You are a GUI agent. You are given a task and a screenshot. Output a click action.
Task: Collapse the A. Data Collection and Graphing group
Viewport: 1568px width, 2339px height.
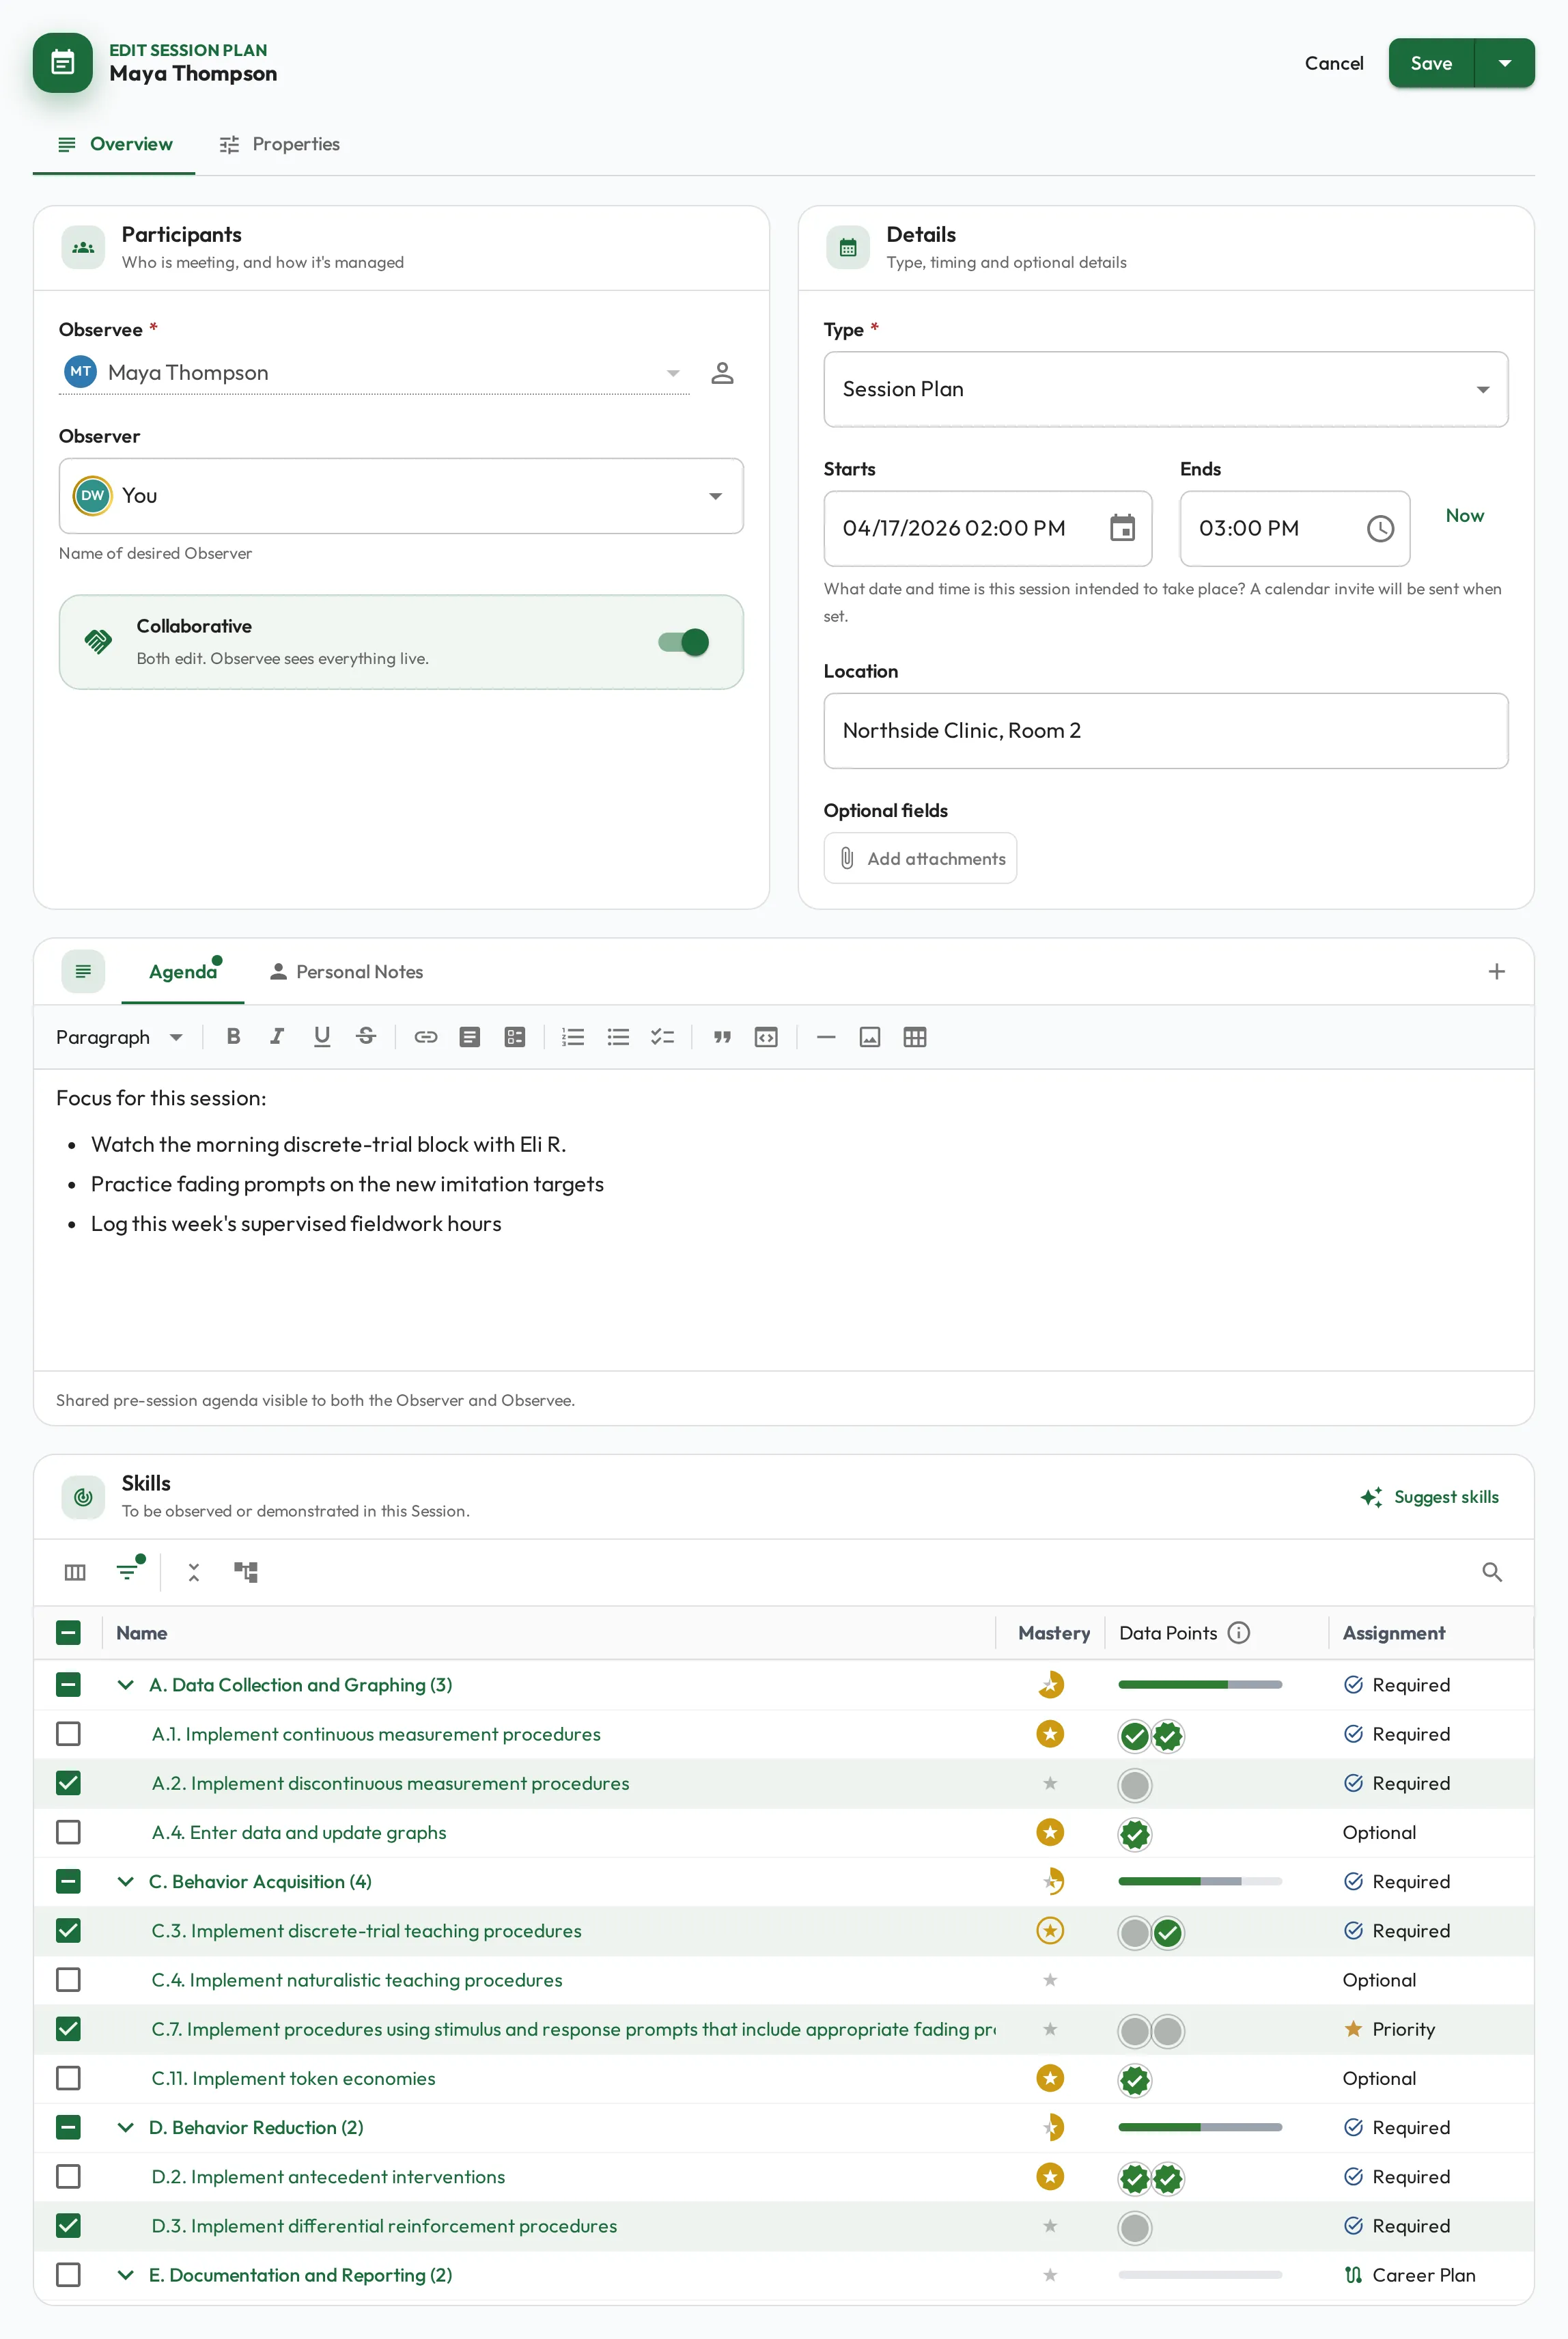pyautogui.click(x=125, y=1684)
